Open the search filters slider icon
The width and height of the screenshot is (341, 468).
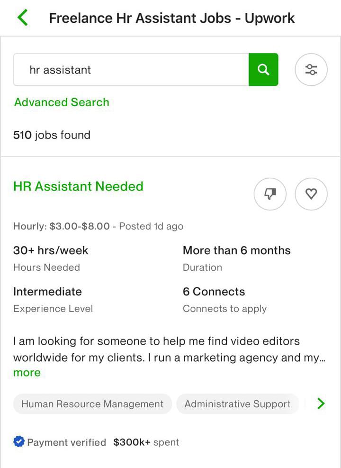(x=311, y=70)
